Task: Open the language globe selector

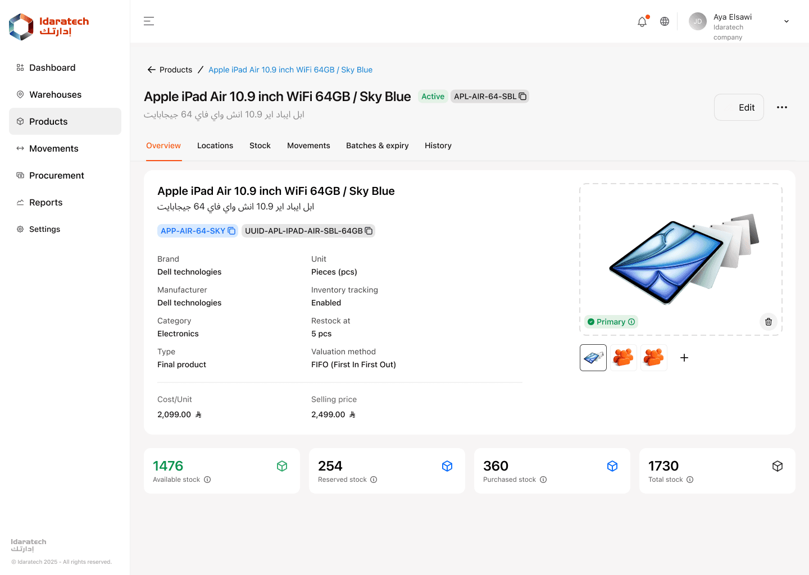Action: point(665,21)
